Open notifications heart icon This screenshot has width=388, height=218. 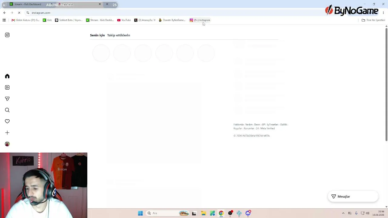pos(7,121)
